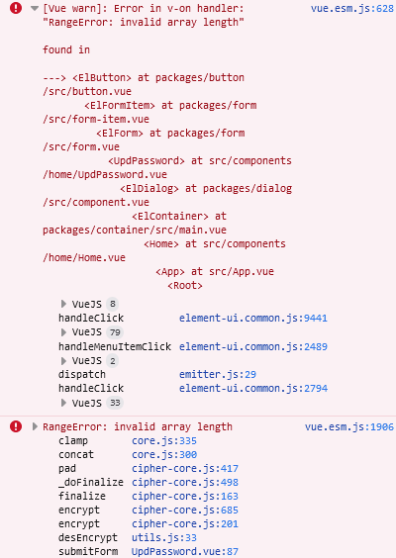Click the red error icon beside RangeError

click(x=16, y=426)
